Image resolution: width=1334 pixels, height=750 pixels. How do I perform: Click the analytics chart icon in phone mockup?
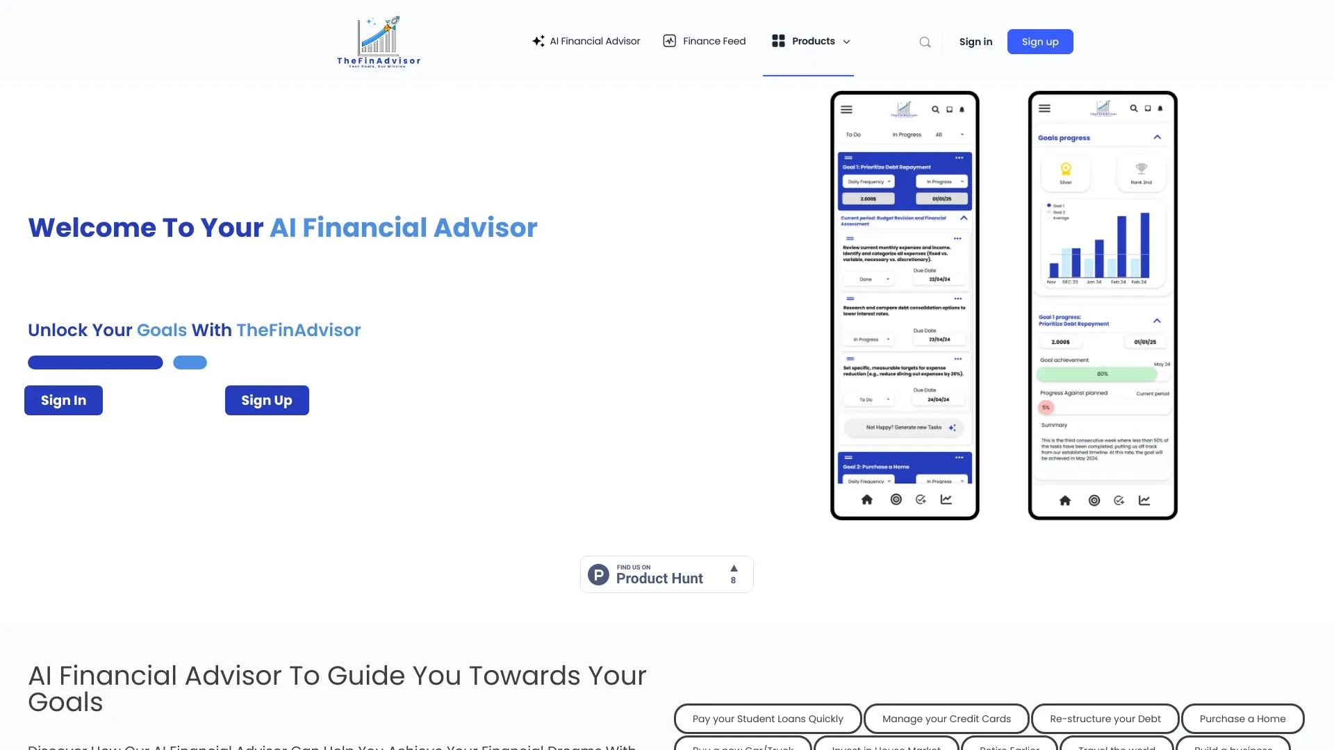946,499
